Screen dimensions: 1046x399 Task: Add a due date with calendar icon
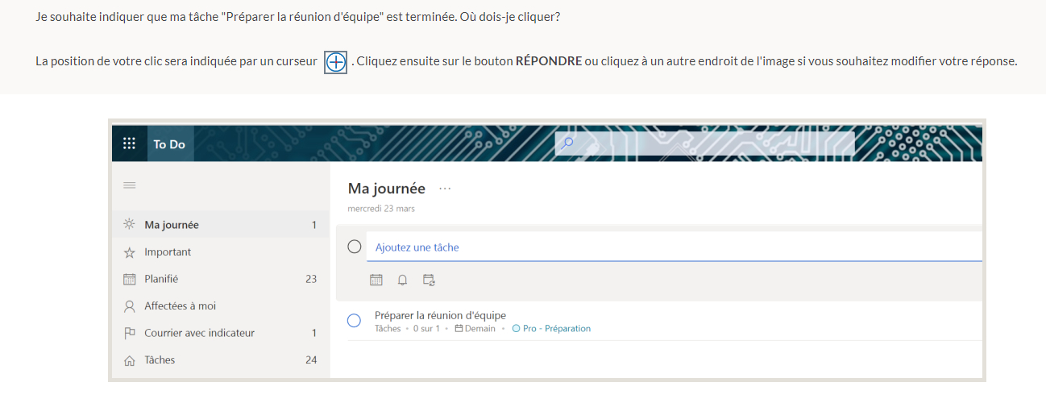tap(376, 280)
